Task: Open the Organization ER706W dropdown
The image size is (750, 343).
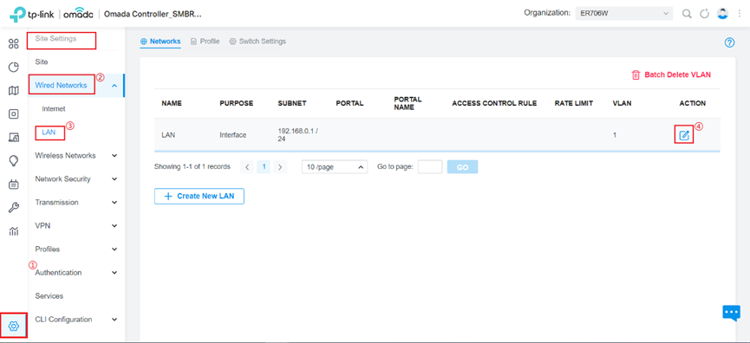Action: pyautogui.click(x=623, y=13)
